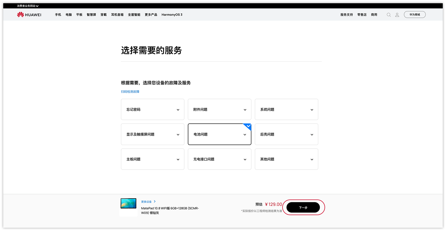
Task: Open the search magnifier icon
Action: tap(389, 15)
